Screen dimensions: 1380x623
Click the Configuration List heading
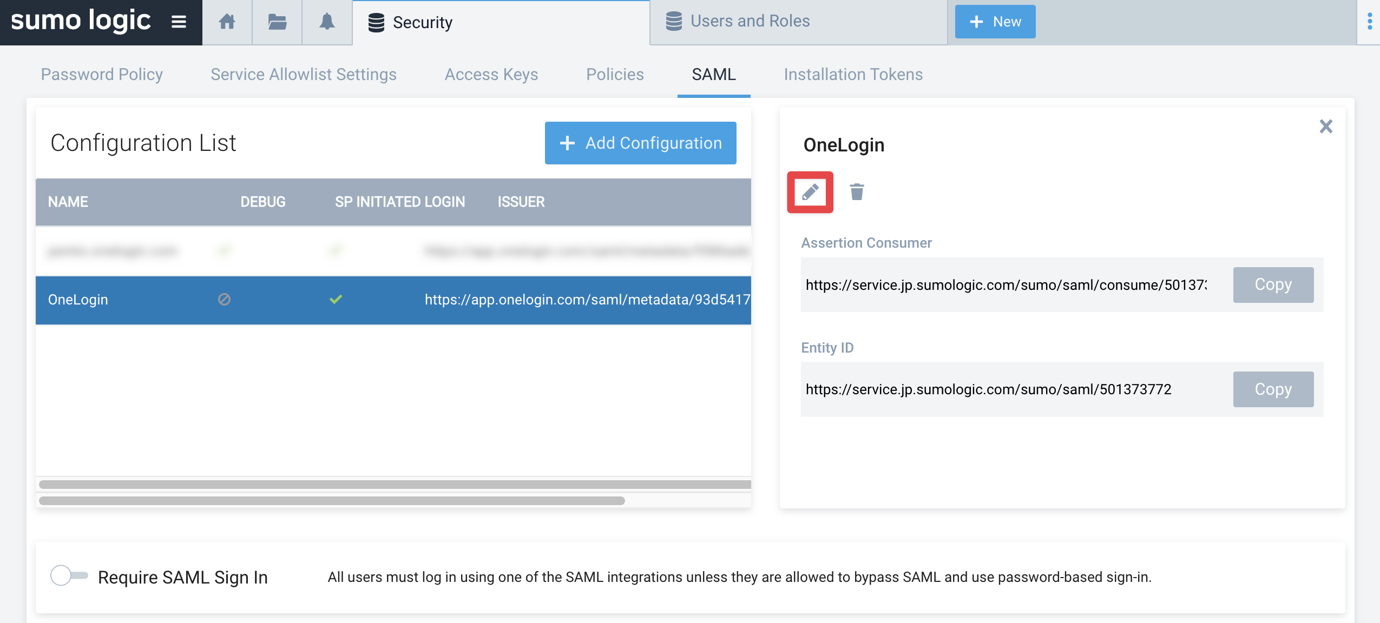143,143
